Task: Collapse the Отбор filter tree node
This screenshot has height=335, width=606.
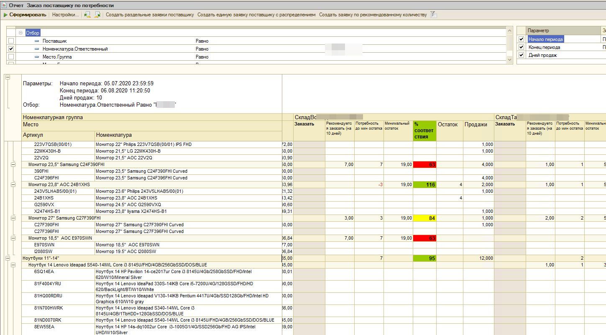Action: coord(20,33)
